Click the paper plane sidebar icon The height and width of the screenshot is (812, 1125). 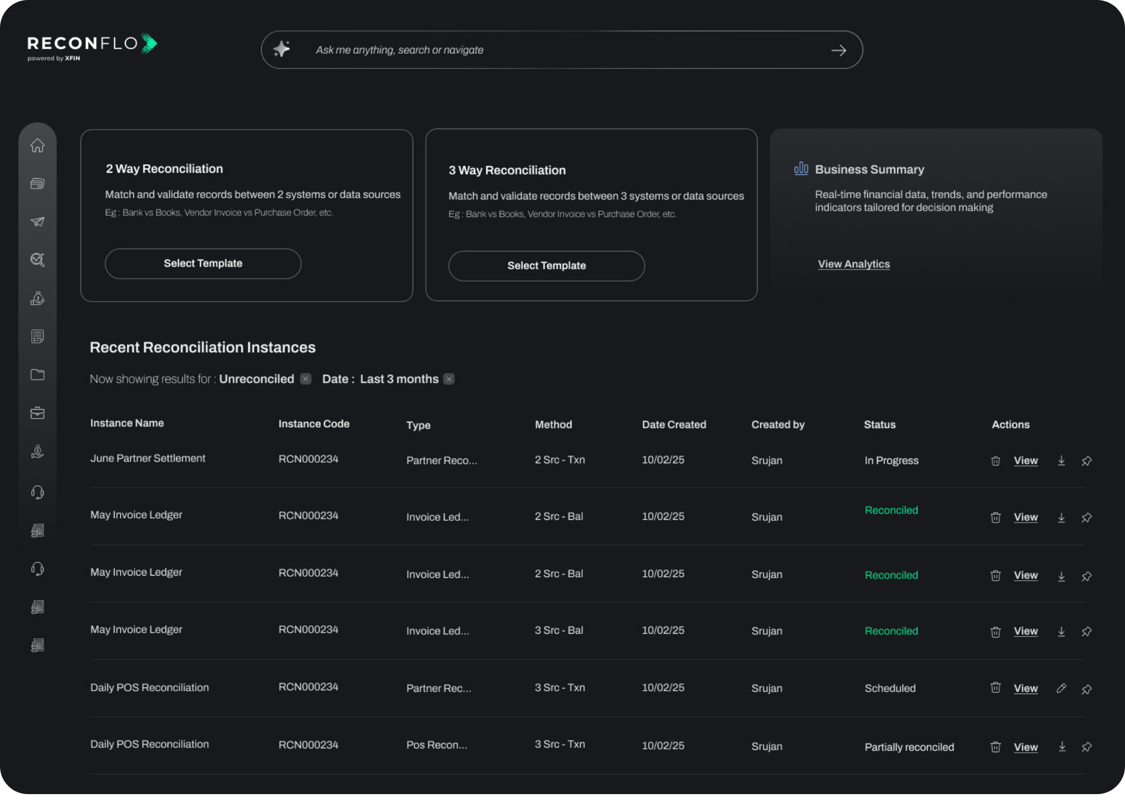coord(37,222)
